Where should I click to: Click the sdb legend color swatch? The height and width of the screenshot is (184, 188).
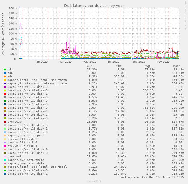(5, 73)
